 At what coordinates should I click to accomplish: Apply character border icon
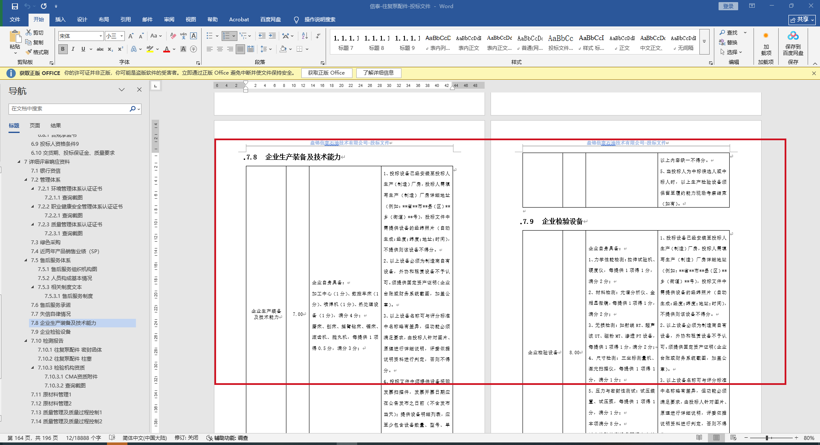point(193,36)
